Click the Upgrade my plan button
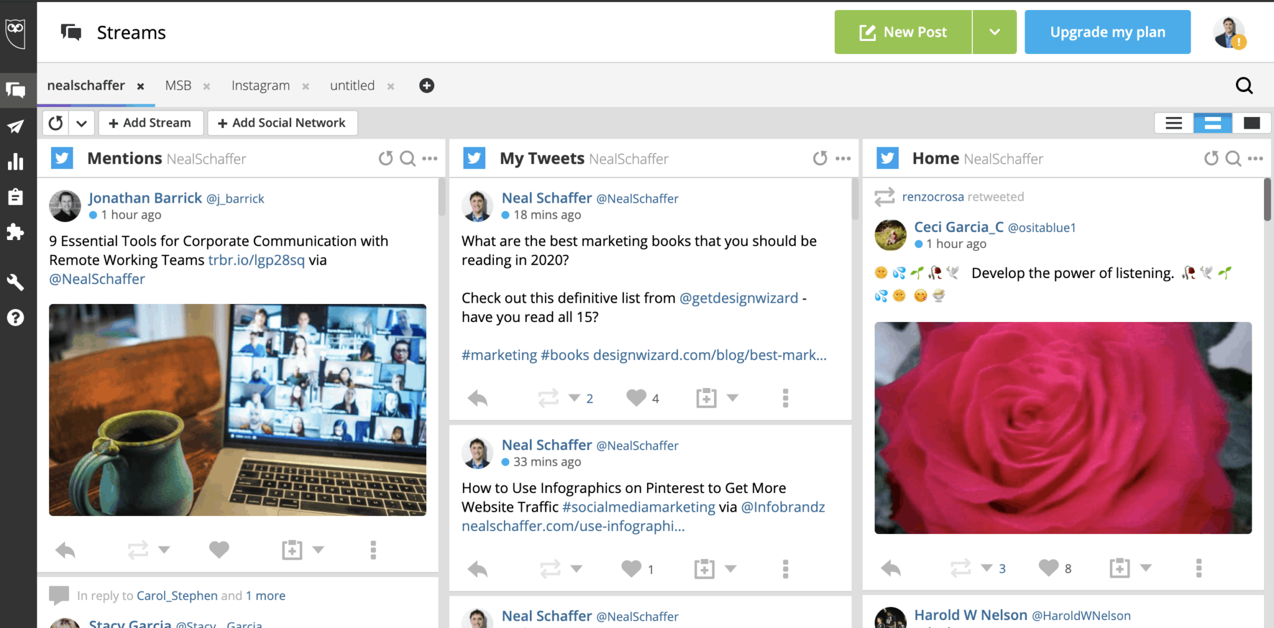 [1107, 32]
